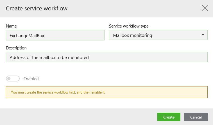Viewport: 213px width, 125px height.
Task: Click the Enabled switch knob
Action: coord(9,79)
